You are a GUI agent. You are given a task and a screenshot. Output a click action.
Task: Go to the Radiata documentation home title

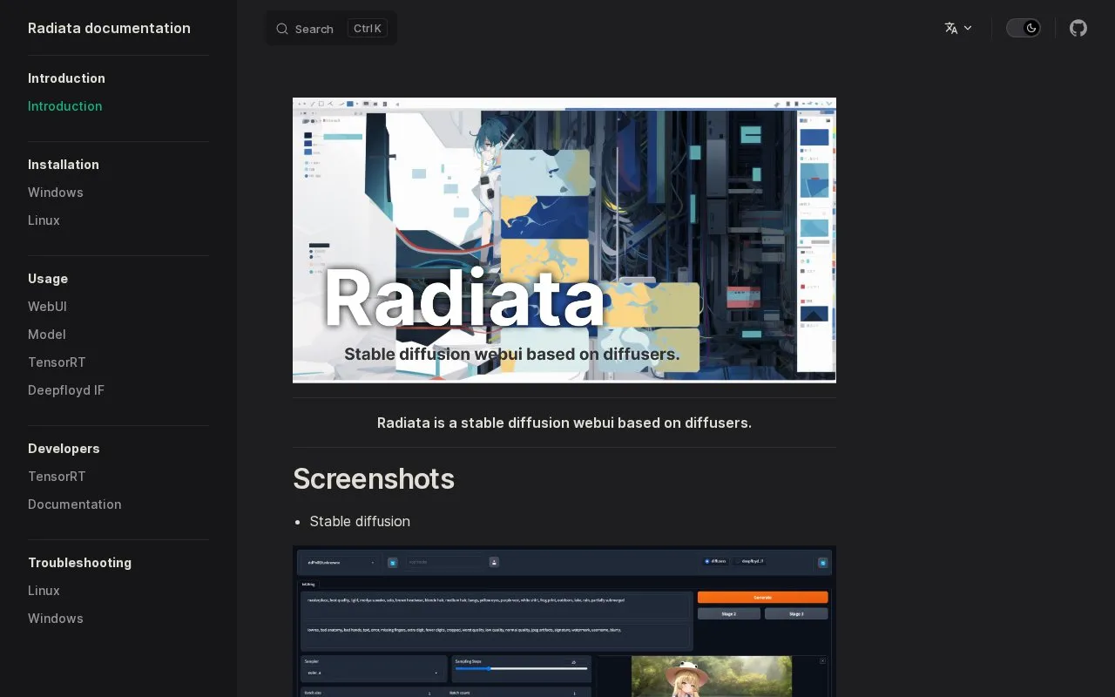(109, 28)
